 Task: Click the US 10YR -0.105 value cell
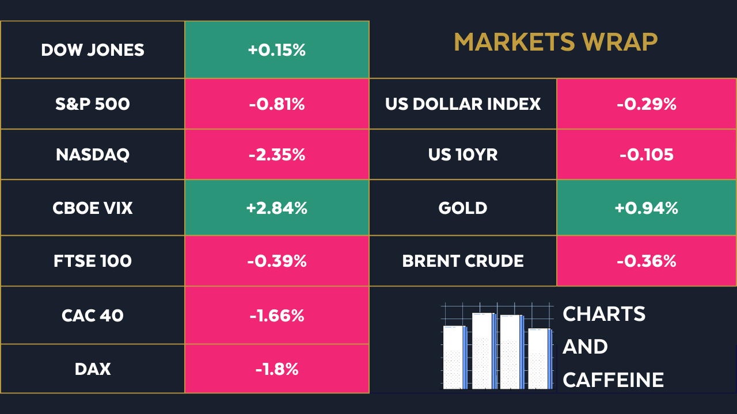(646, 155)
